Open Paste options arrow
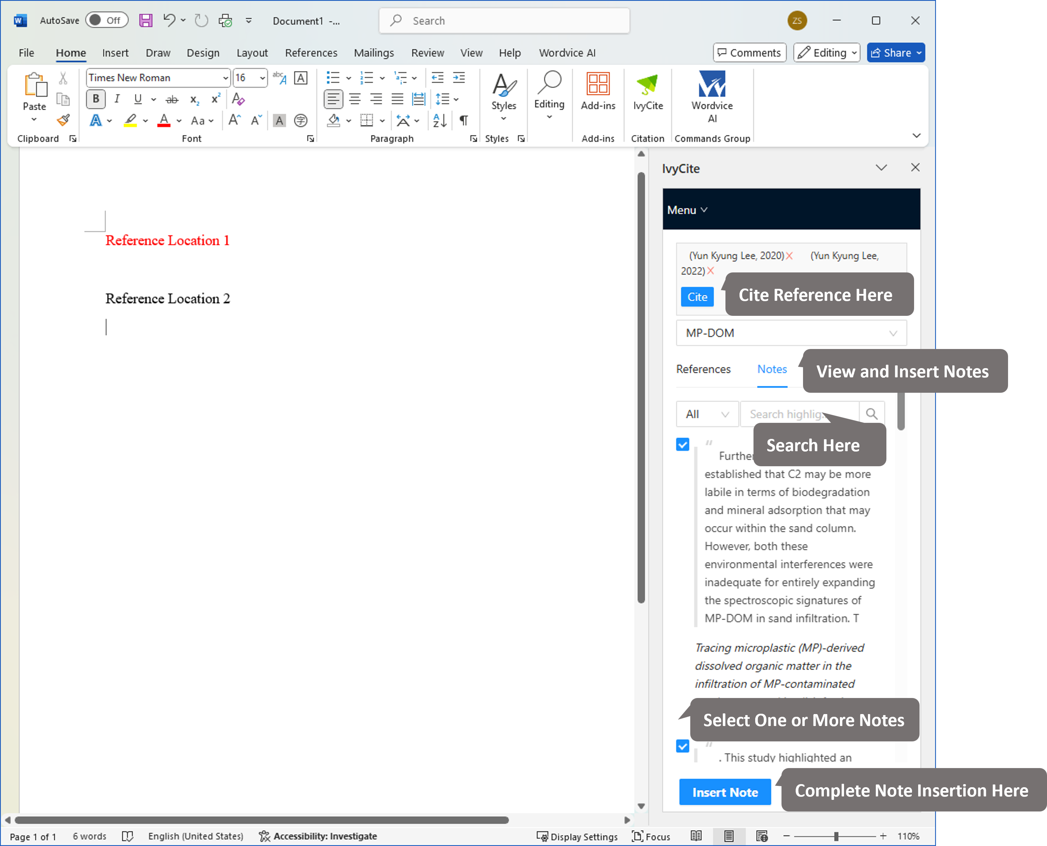The height and width of the screenshot is (846, 1047). [x=34, y=119]
